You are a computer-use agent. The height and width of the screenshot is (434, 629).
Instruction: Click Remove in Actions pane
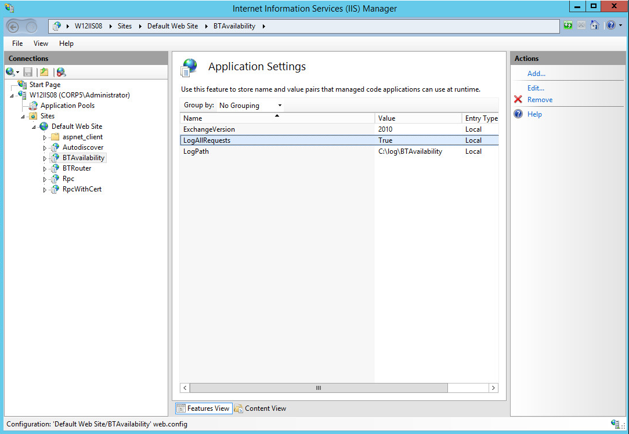click(540, 100)
